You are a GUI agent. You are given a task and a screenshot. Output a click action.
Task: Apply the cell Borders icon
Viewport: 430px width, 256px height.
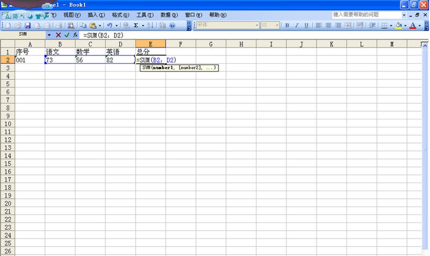point(385,25)
